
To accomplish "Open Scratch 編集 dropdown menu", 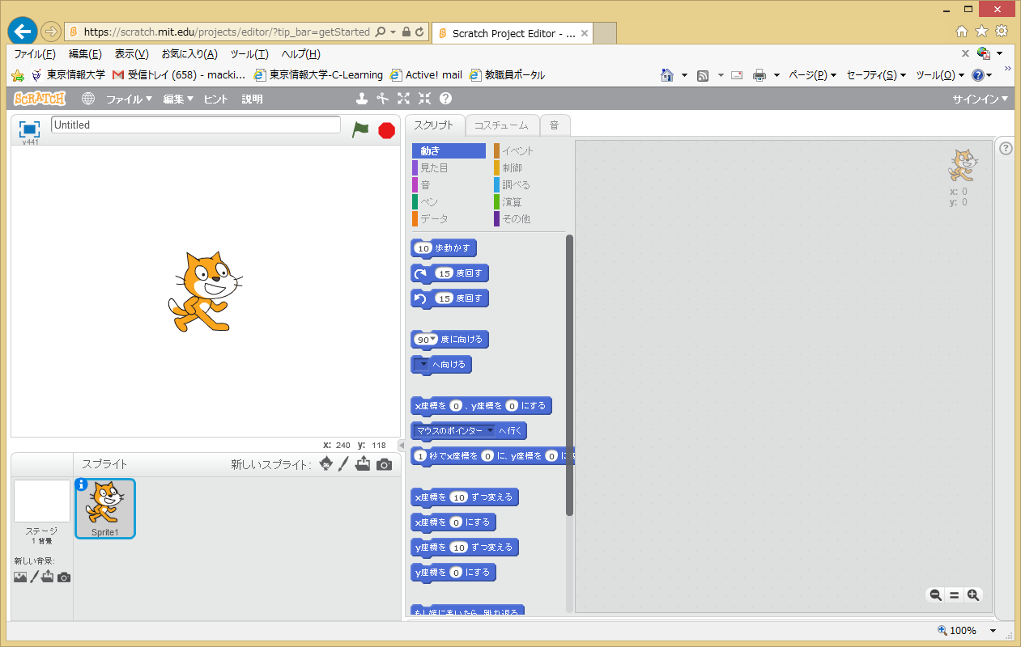I will [178, 99].
